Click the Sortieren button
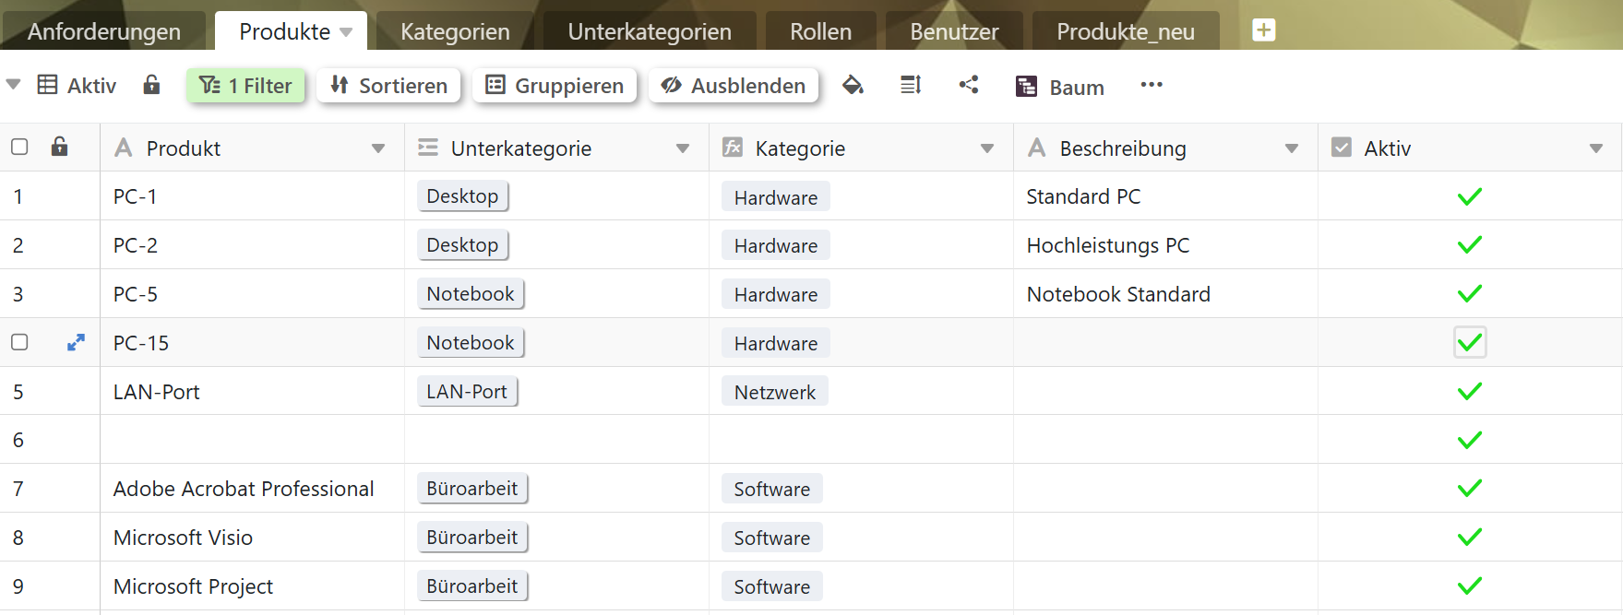The width and height of the screenshot is (1623, 615). (388, 86)
